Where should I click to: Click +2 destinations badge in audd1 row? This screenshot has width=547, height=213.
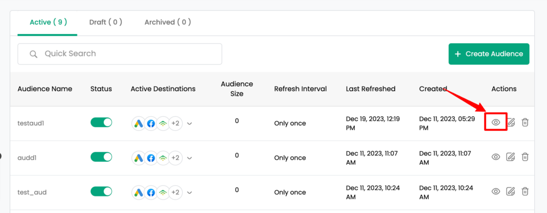(175, 158)
